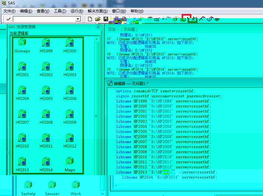Click the Save floppy disk icon
The width and height of the screenshot is (263, 196).
[x=106, y=19]
